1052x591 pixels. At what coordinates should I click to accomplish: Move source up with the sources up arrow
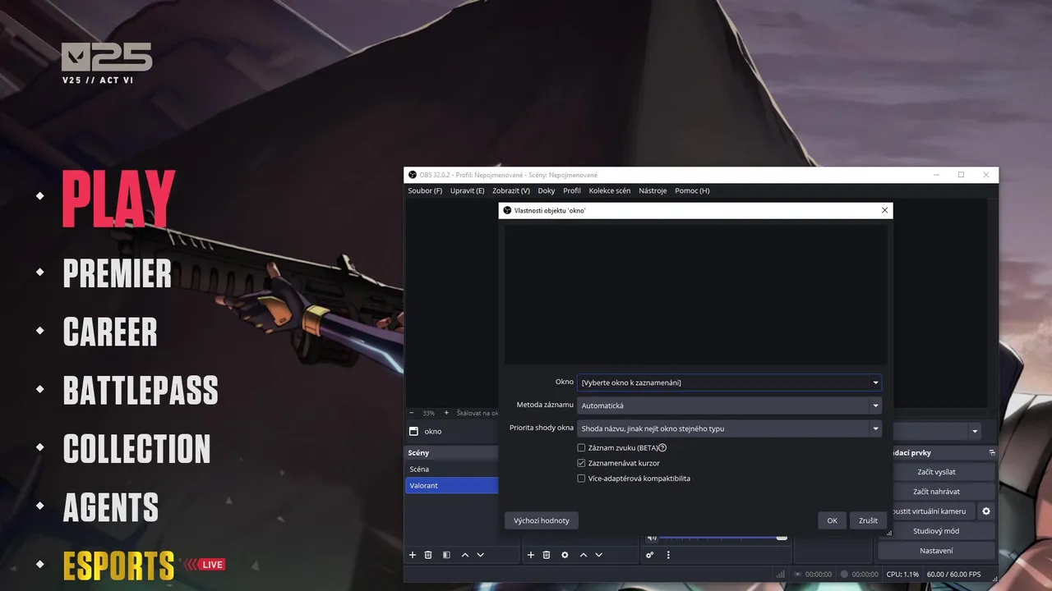coord(584,555)
